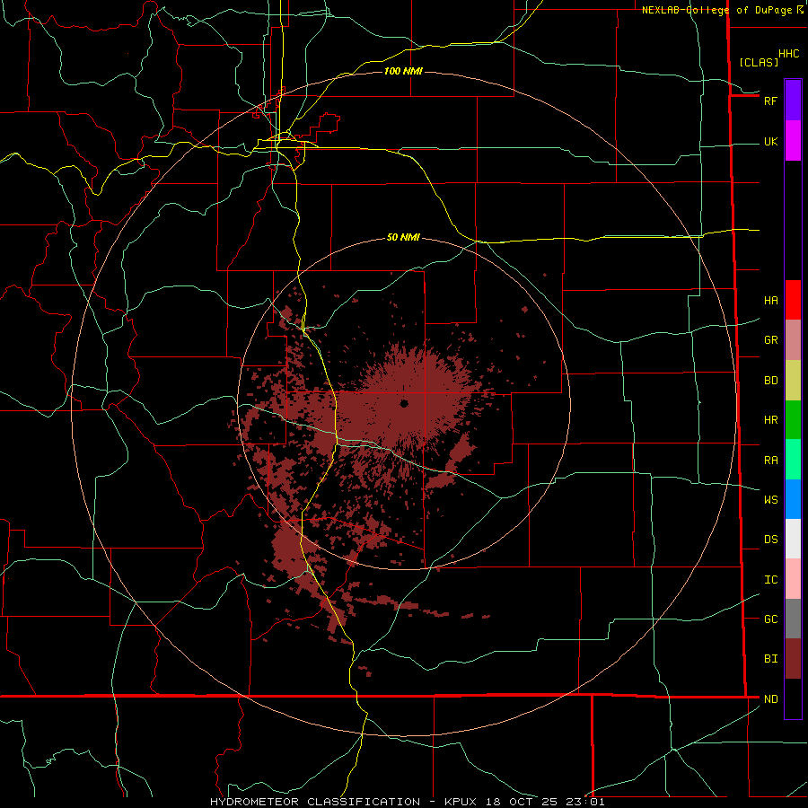Image resolution: width=808 pixels, height=808 pixels.
Task: Click the HA red legend swatch
Action: tap(793, 300)
